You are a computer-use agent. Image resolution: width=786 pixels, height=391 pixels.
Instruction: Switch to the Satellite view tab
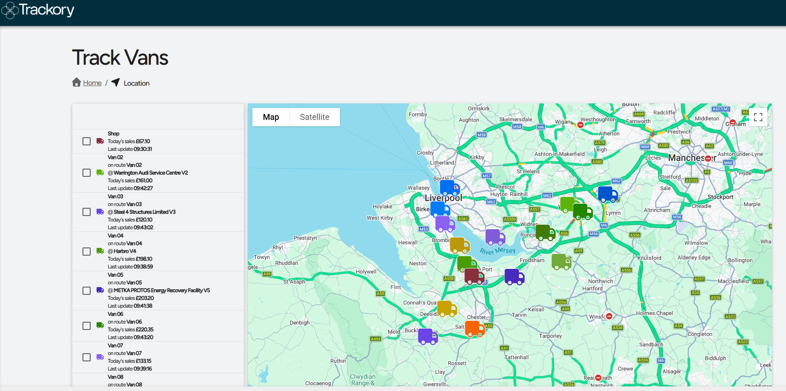(314, 117)
